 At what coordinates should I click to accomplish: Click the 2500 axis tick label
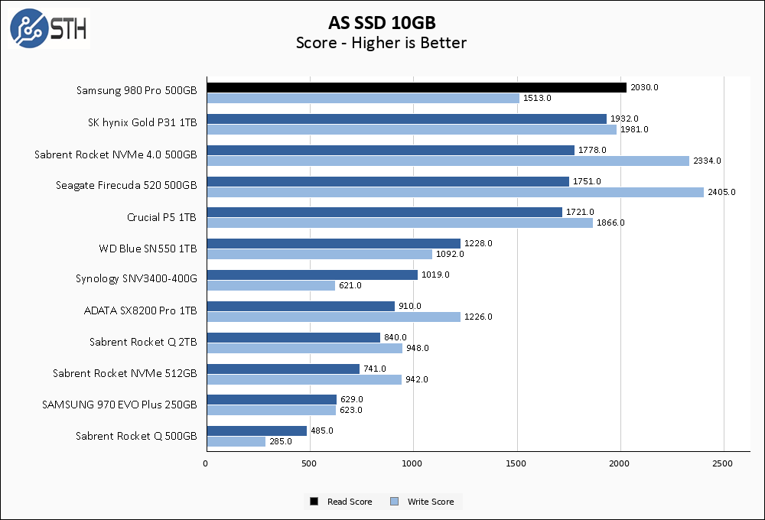[x=723, y=463]
